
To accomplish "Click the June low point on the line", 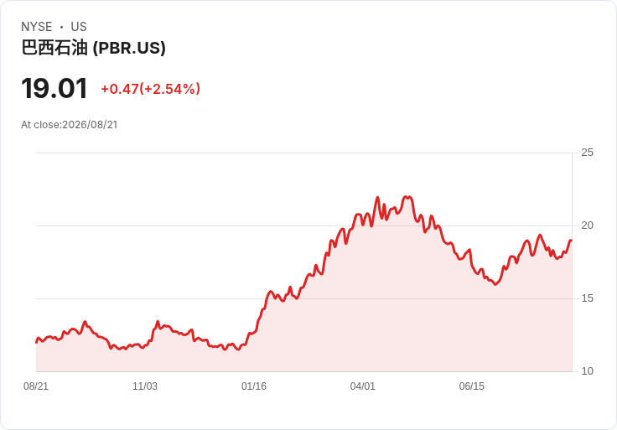I will 495,284.
